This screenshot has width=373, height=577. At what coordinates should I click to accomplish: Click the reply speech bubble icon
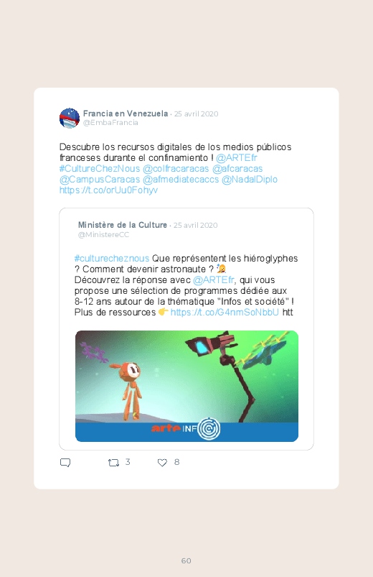click(65, 463)
